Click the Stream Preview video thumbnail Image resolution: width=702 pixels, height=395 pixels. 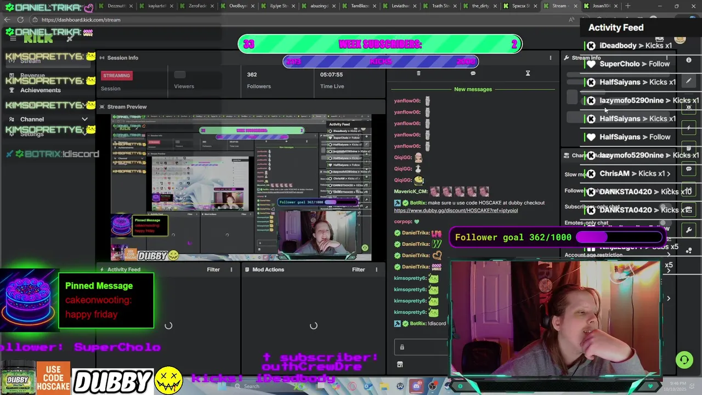(x=241, y=188)
